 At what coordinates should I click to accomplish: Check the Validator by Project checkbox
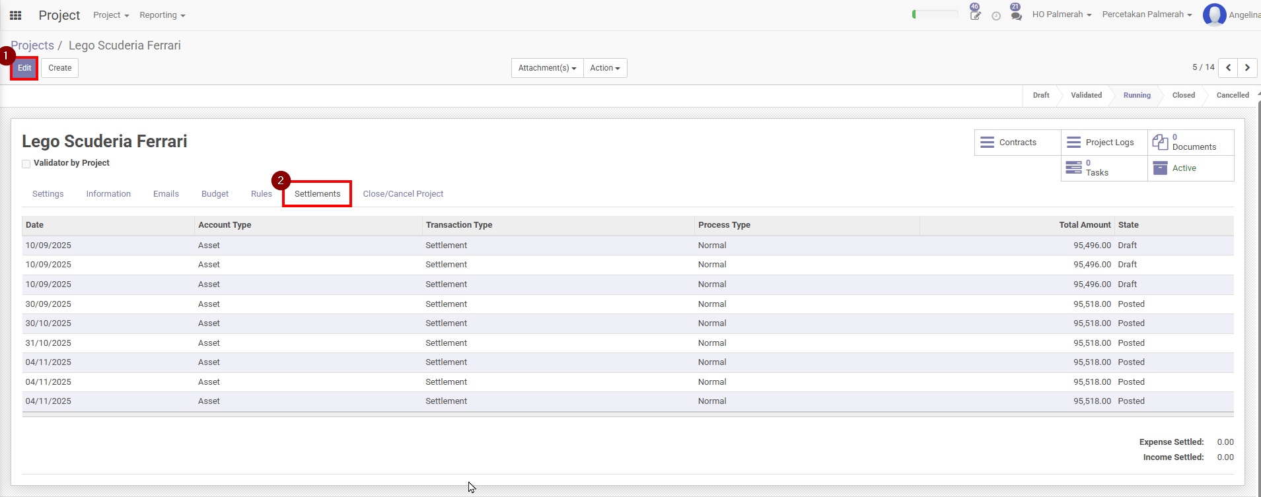[x=26, y=164]
